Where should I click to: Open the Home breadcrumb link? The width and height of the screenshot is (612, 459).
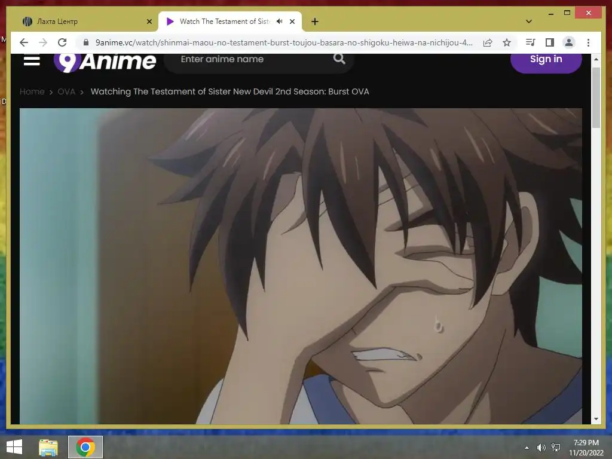[x=32, y=91]
